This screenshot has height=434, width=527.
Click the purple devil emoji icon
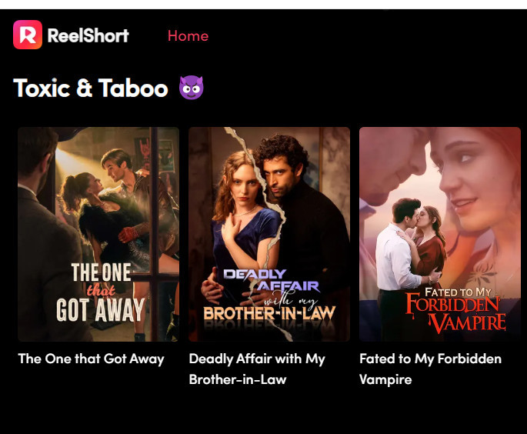pyautogui.click(x=191, y=88)
